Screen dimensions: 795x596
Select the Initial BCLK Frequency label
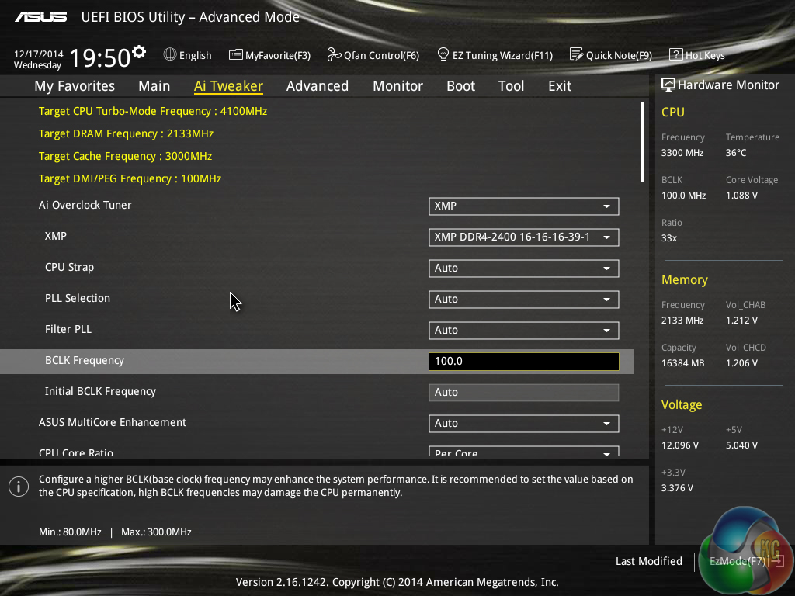click(100, 391)
